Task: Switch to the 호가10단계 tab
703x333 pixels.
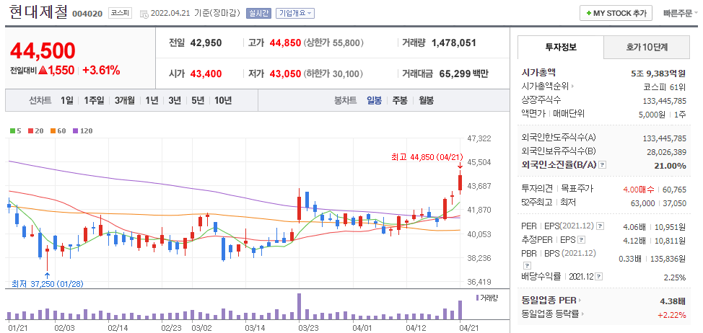Action: 647,47
